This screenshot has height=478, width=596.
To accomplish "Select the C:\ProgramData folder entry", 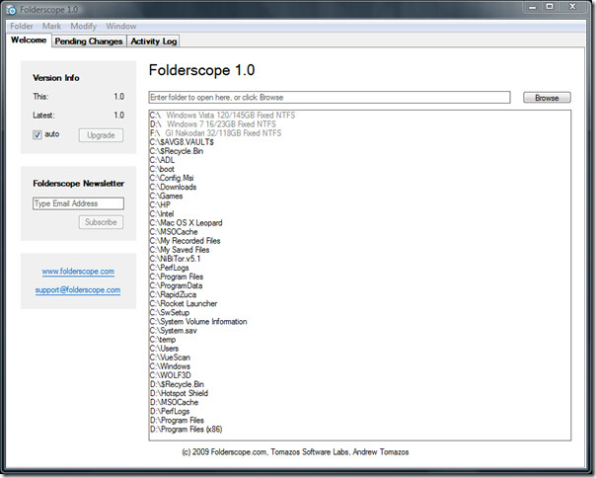I will click(176, 285).
